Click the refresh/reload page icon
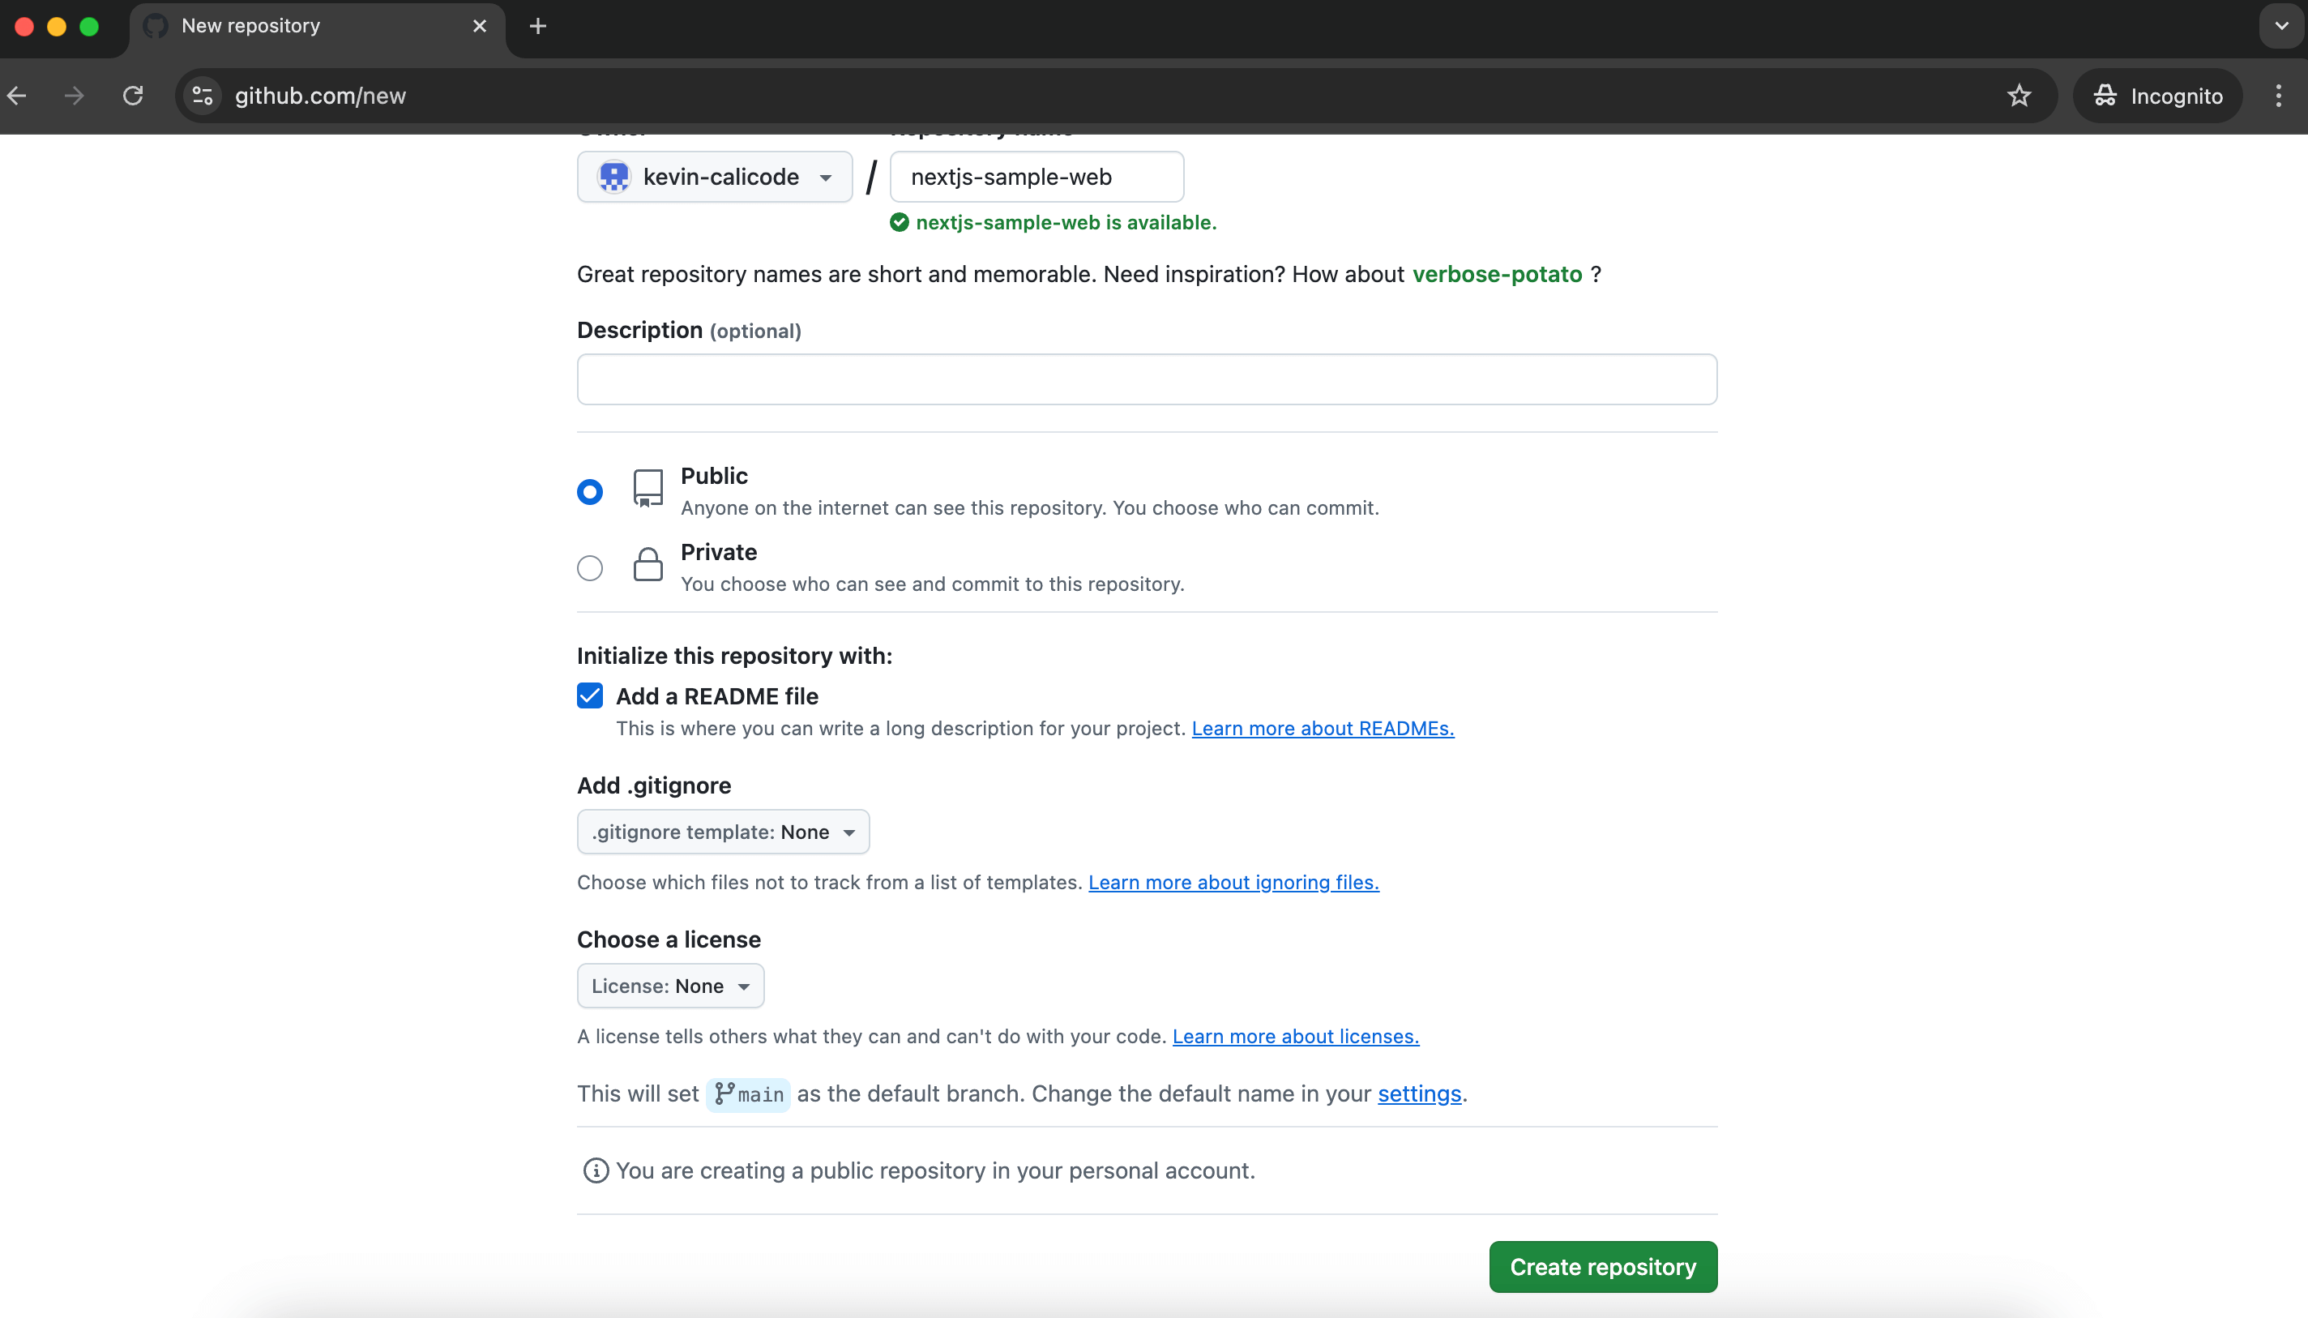The image size is (2308, 1318). point(135,95)
